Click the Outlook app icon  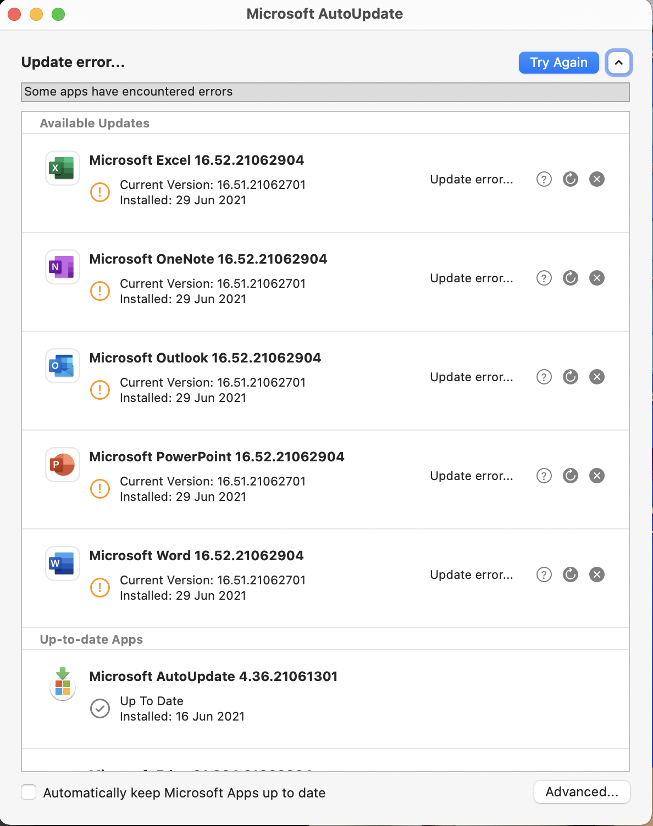(62, 366)
